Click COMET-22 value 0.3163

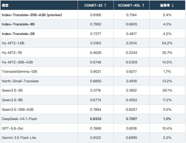[x=96, y=43]
